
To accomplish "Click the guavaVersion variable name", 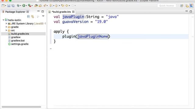I will coord(75,21).
